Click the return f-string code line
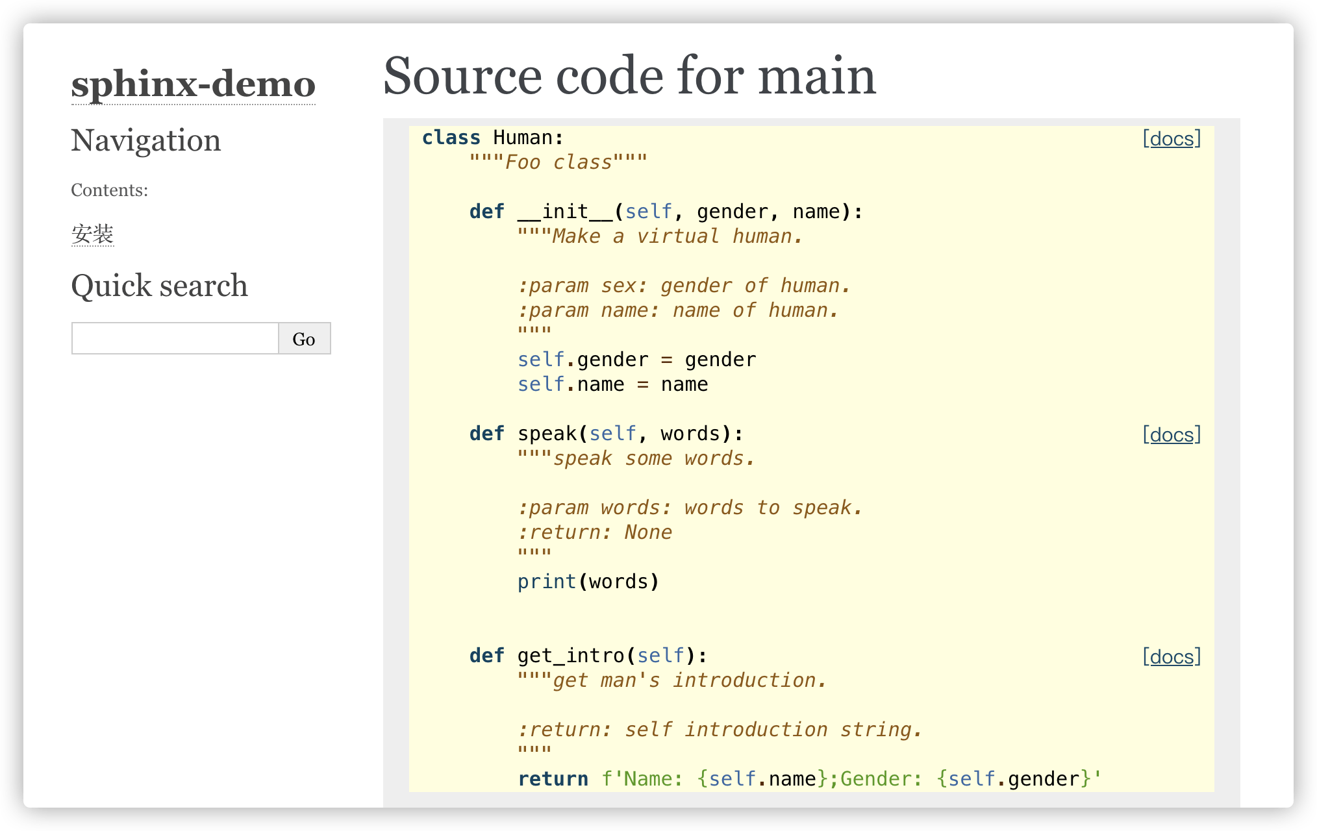The width and height of the screenshot is (1317, 831). (809, 778)
